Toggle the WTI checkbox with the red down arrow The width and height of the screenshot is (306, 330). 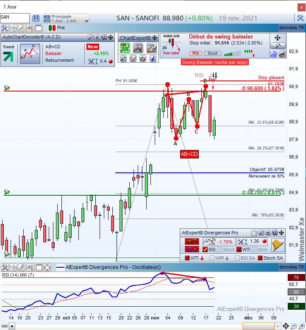point(187,258)
